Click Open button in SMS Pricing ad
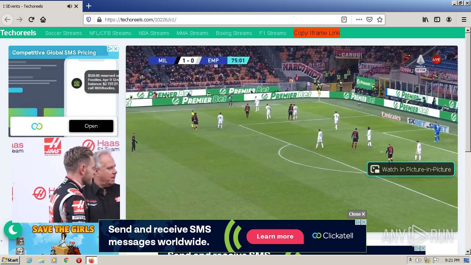 (91, 126)
